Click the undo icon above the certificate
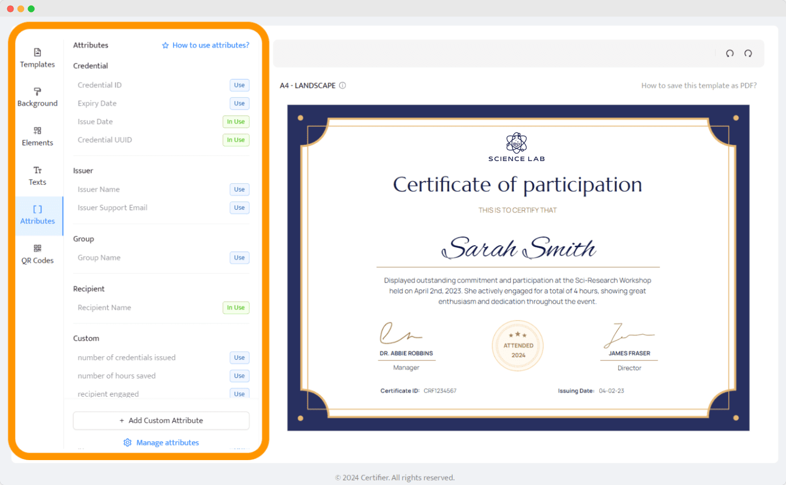The image size is (786, 485). pyautogui.click(x=730, y=53)
